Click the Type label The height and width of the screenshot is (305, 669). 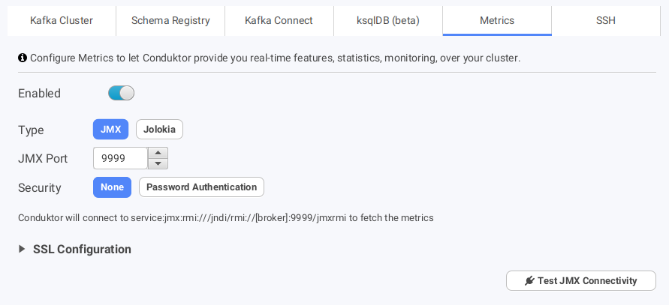click(x=31, y=130)
